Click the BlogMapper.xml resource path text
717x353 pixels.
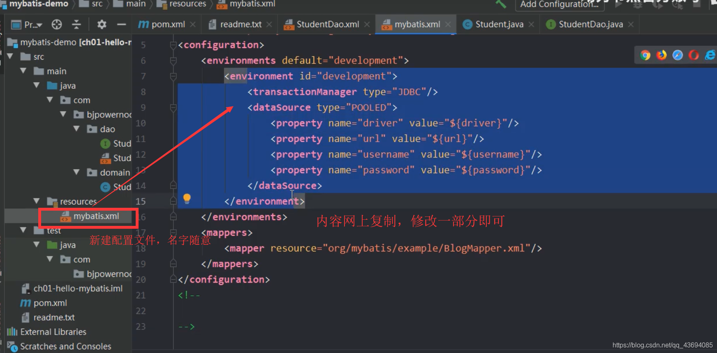click(426, 248)
